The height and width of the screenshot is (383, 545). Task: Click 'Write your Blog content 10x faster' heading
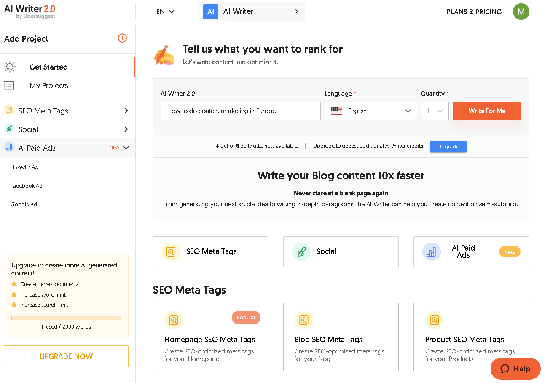341,175
